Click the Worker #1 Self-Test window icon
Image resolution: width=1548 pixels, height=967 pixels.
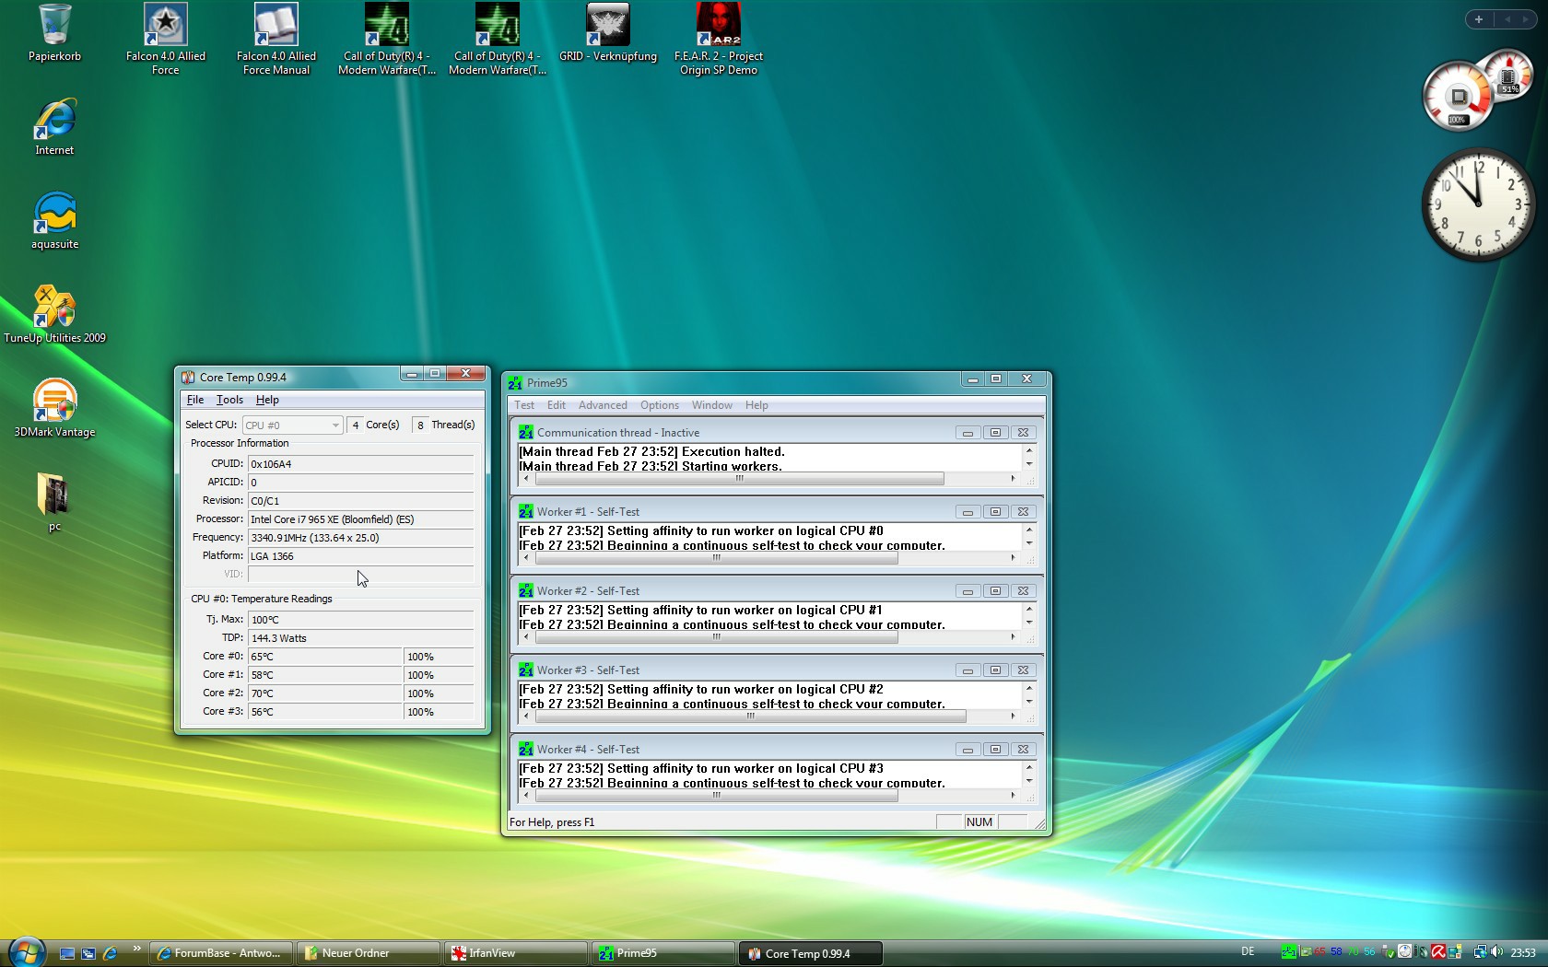click(x=526, y=511)
